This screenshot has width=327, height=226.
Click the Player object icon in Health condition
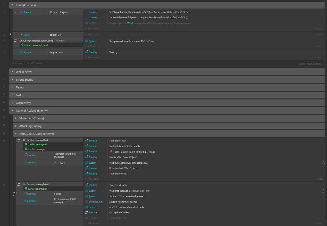point(22,35)
